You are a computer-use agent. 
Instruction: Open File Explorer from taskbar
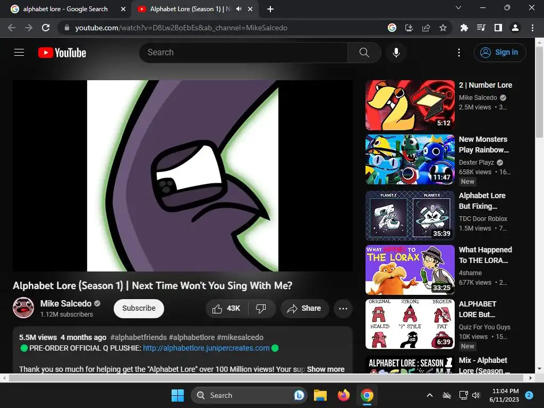coord(320,395)
